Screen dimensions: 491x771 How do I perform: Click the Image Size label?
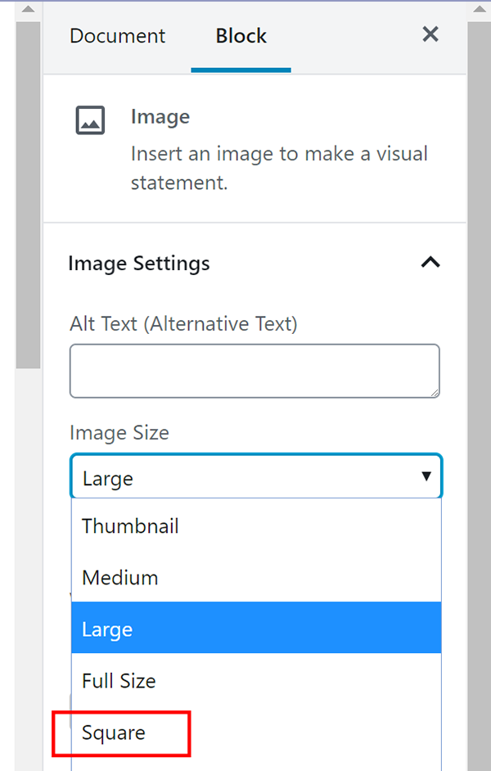[x=119, y=432]
